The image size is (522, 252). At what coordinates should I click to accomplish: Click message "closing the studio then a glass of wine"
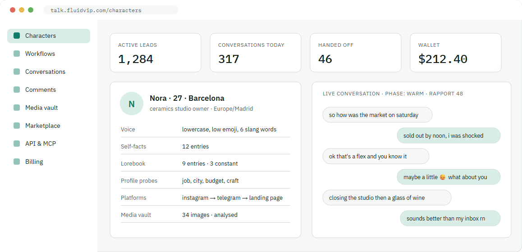(x=387, y=198)
